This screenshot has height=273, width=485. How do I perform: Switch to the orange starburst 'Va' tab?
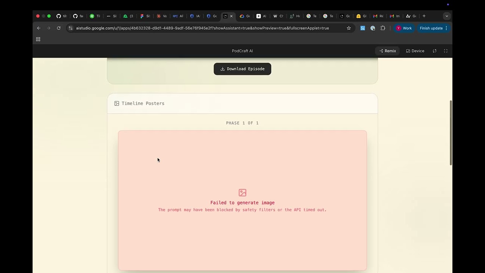tap(161, 16)
